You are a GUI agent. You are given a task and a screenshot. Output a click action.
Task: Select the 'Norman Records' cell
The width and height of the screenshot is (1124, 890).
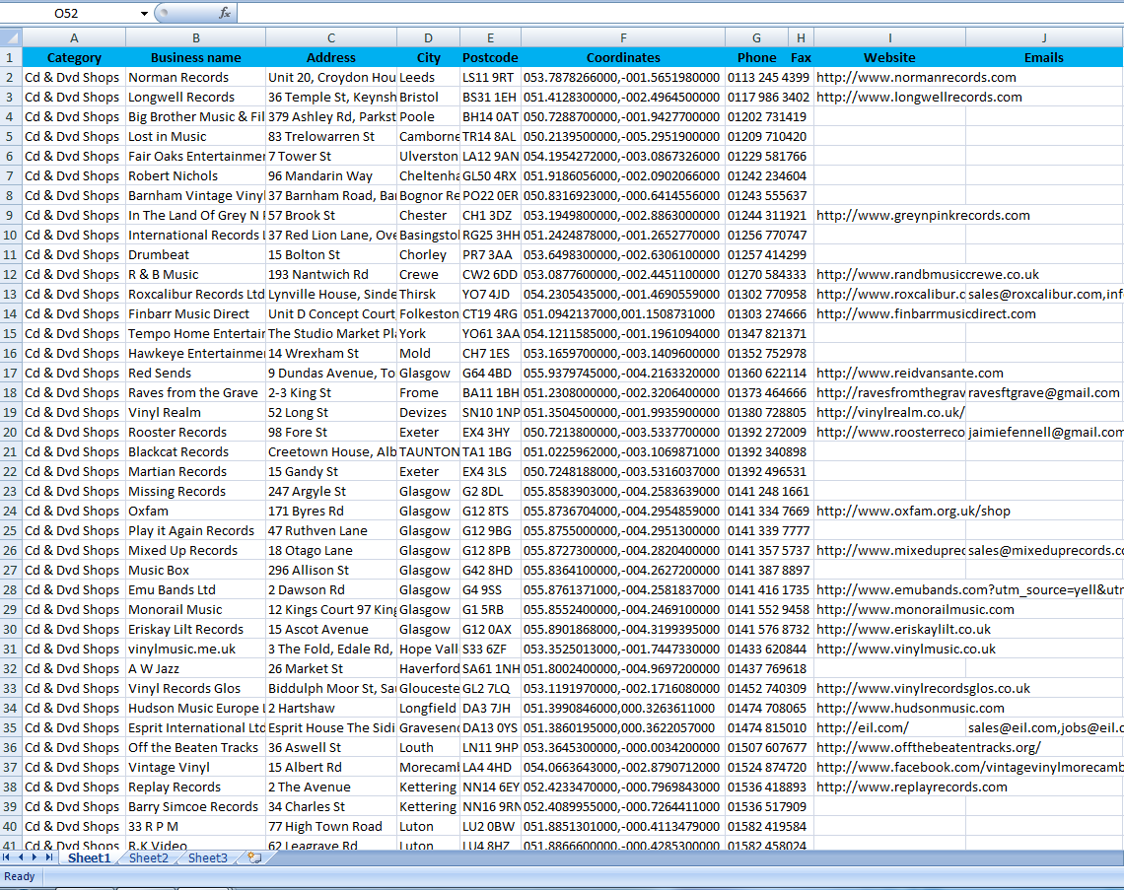195,78
